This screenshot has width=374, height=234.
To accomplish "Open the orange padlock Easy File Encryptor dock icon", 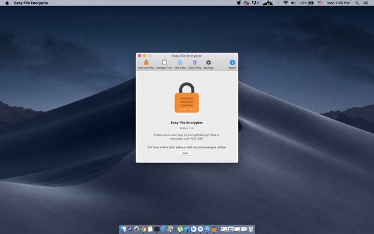I will click(214, 229).
